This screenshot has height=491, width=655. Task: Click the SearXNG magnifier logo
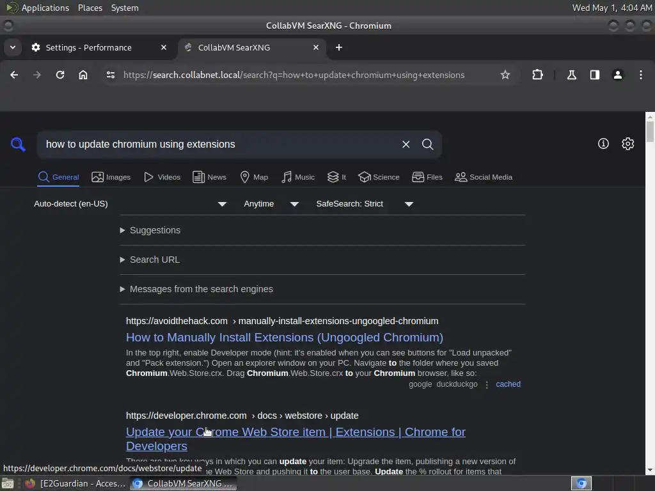pos(18,144)
